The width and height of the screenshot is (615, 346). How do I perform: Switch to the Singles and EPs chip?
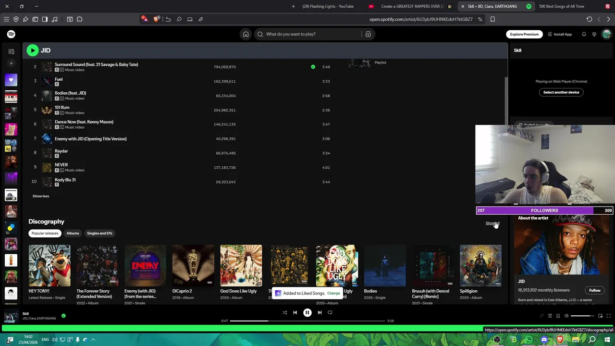point(99,233)
